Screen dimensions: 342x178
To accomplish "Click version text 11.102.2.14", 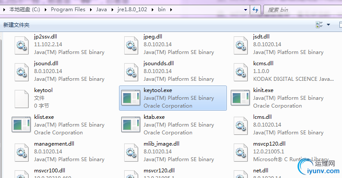I will point(48,44).
